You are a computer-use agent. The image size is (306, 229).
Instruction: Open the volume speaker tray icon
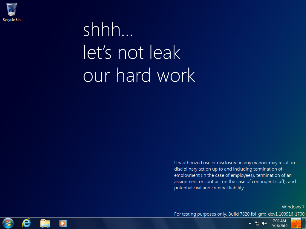pos(264,223)
